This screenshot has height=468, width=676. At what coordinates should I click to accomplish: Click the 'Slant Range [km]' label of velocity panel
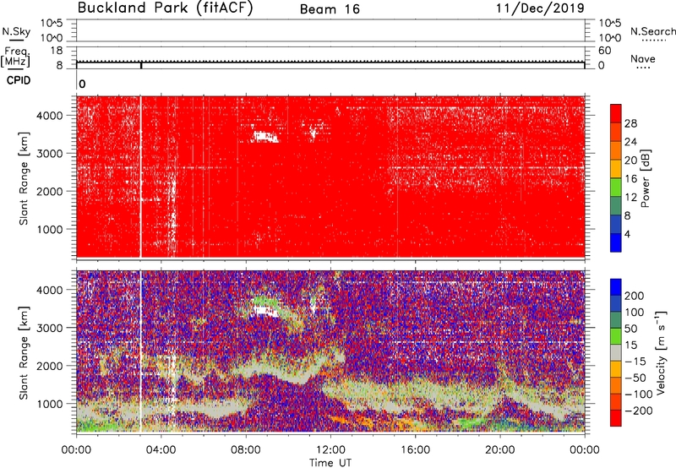[x=24, y=352]
